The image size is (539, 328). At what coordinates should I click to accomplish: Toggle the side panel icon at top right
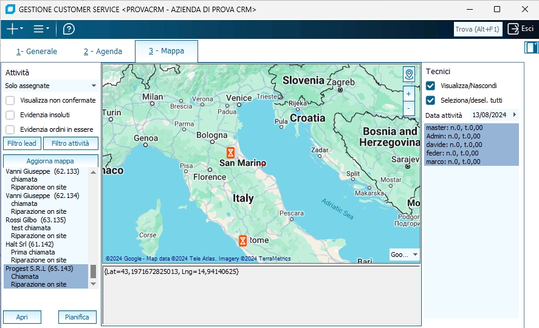pyautogui.click(x=531, y=47)
